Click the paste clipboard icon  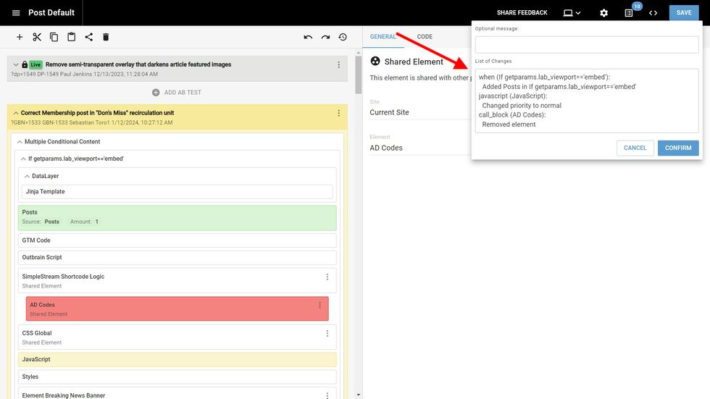pyautogui.click(x=71, y=37)
